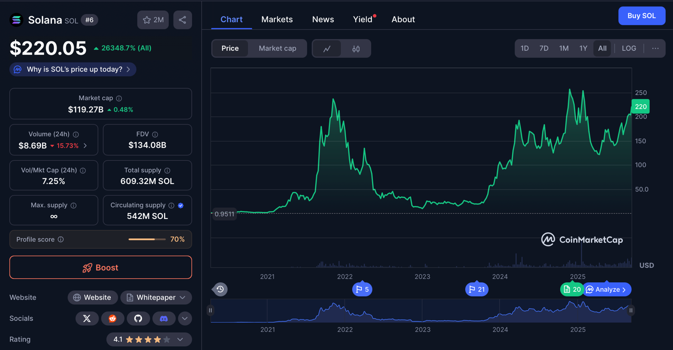Screen dimensions: 673x350
Task: Click the Market cap info icon
Action: click(119, 98)
